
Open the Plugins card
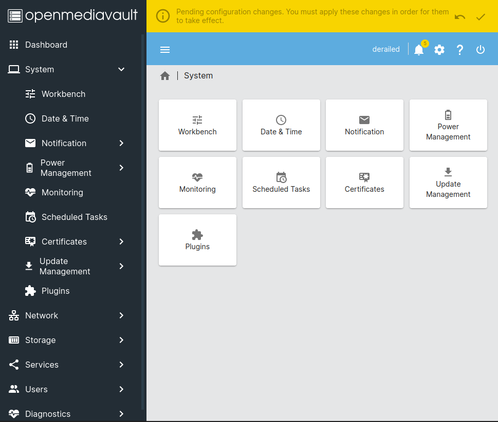point(197,240)
